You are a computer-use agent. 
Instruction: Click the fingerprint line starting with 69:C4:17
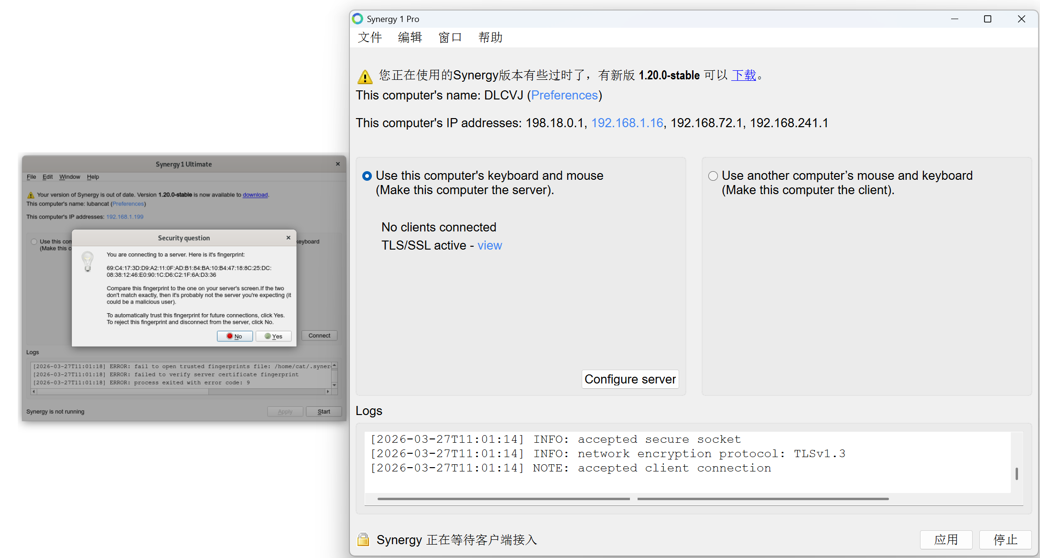[189, 268]
